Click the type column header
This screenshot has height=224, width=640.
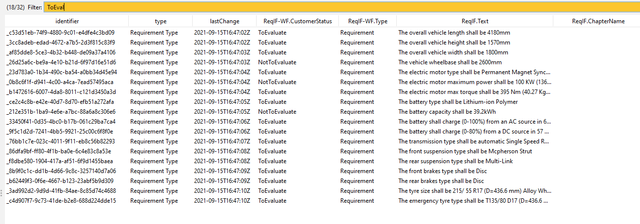pyautogui.click(x=160, y=21)
